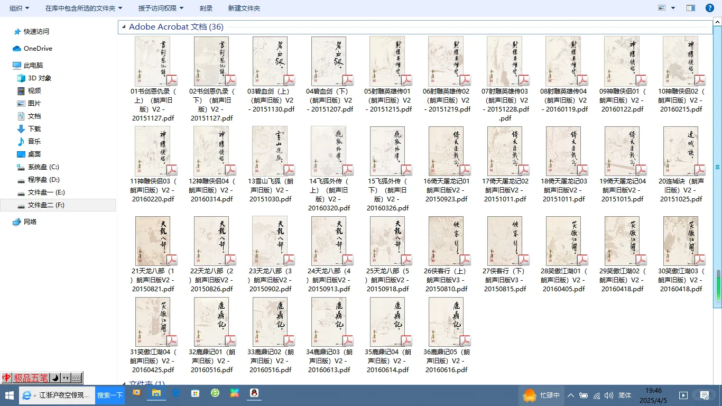The image size is (722, 406).
Task: Click the scroll up arrow
Action: (x=718, y=22)
